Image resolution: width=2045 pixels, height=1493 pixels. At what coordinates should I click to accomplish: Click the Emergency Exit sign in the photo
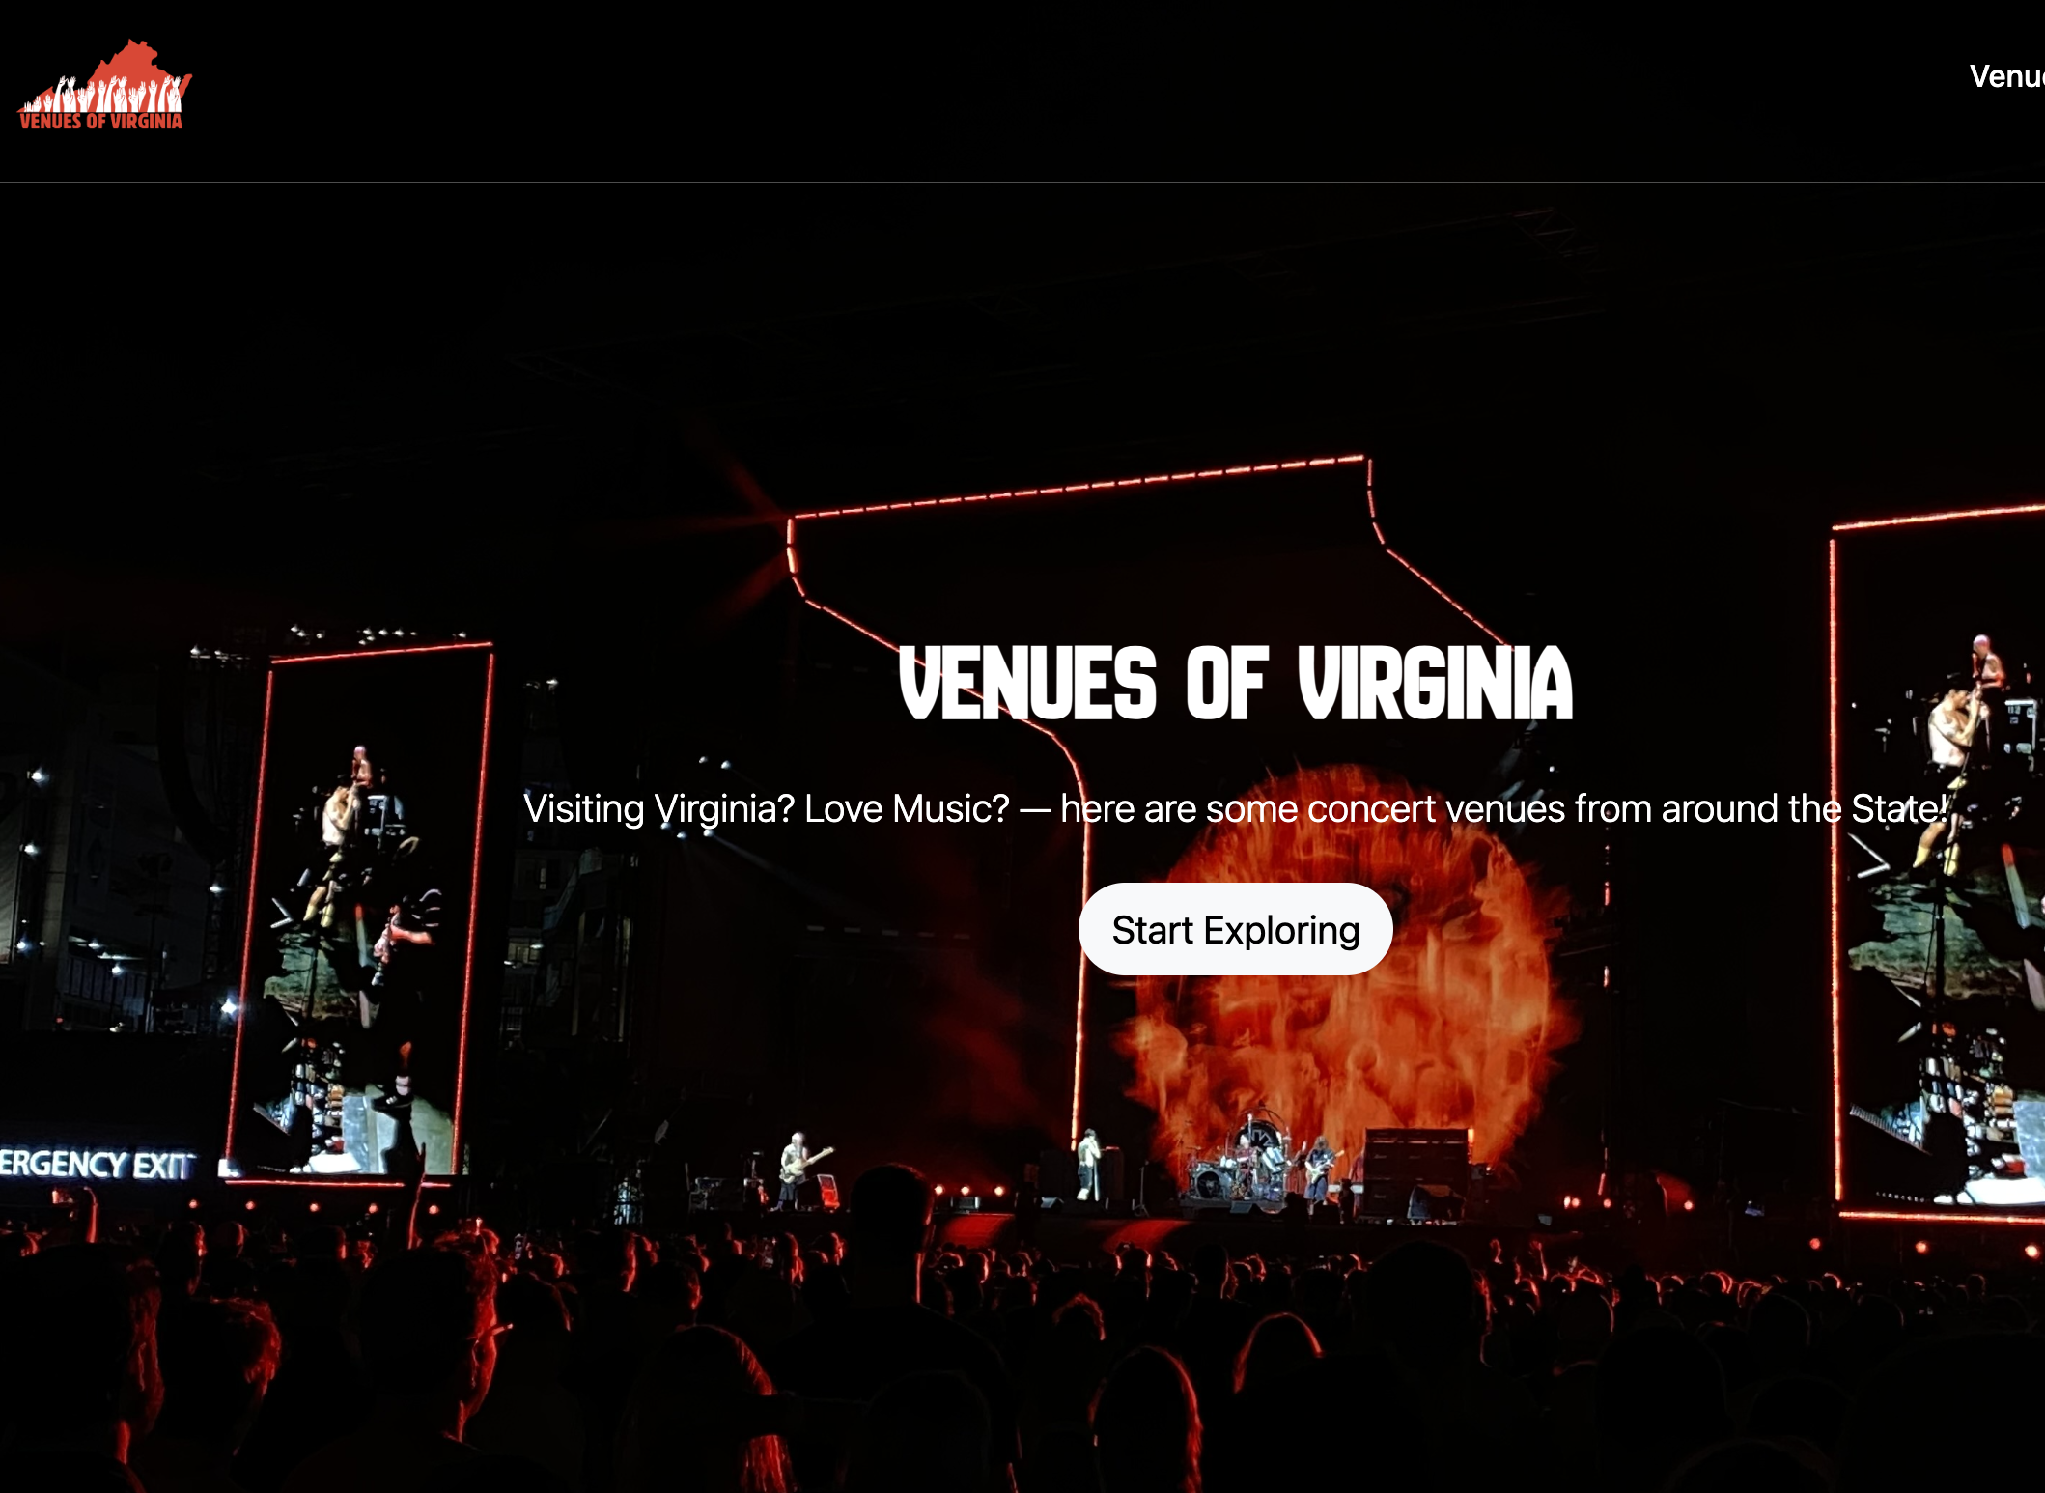98,1164
